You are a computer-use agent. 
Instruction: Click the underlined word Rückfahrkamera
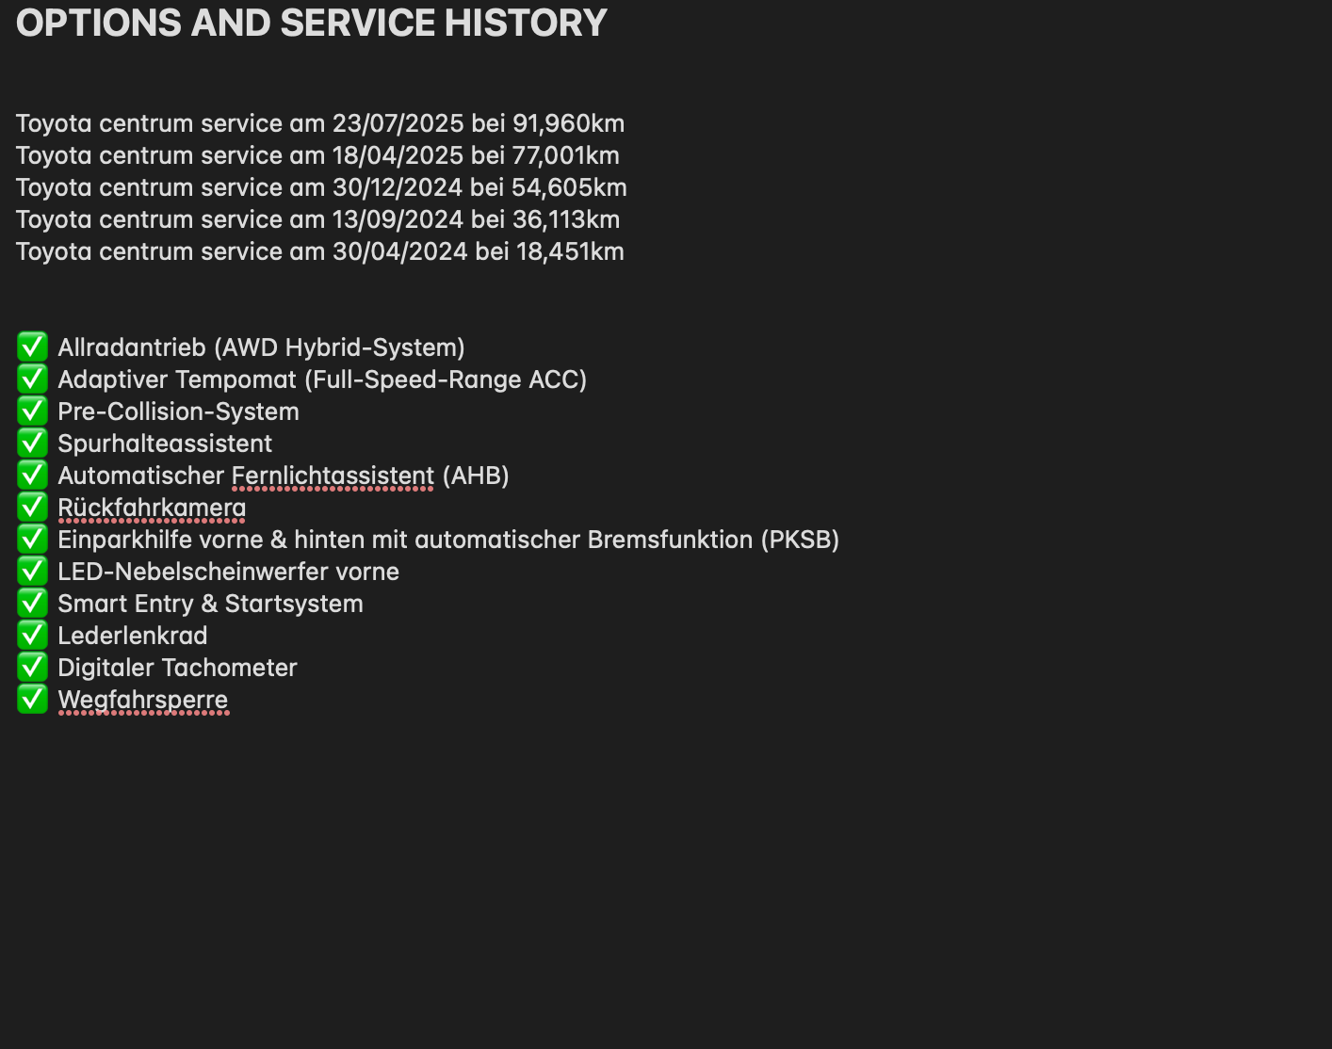coord(152,508)
